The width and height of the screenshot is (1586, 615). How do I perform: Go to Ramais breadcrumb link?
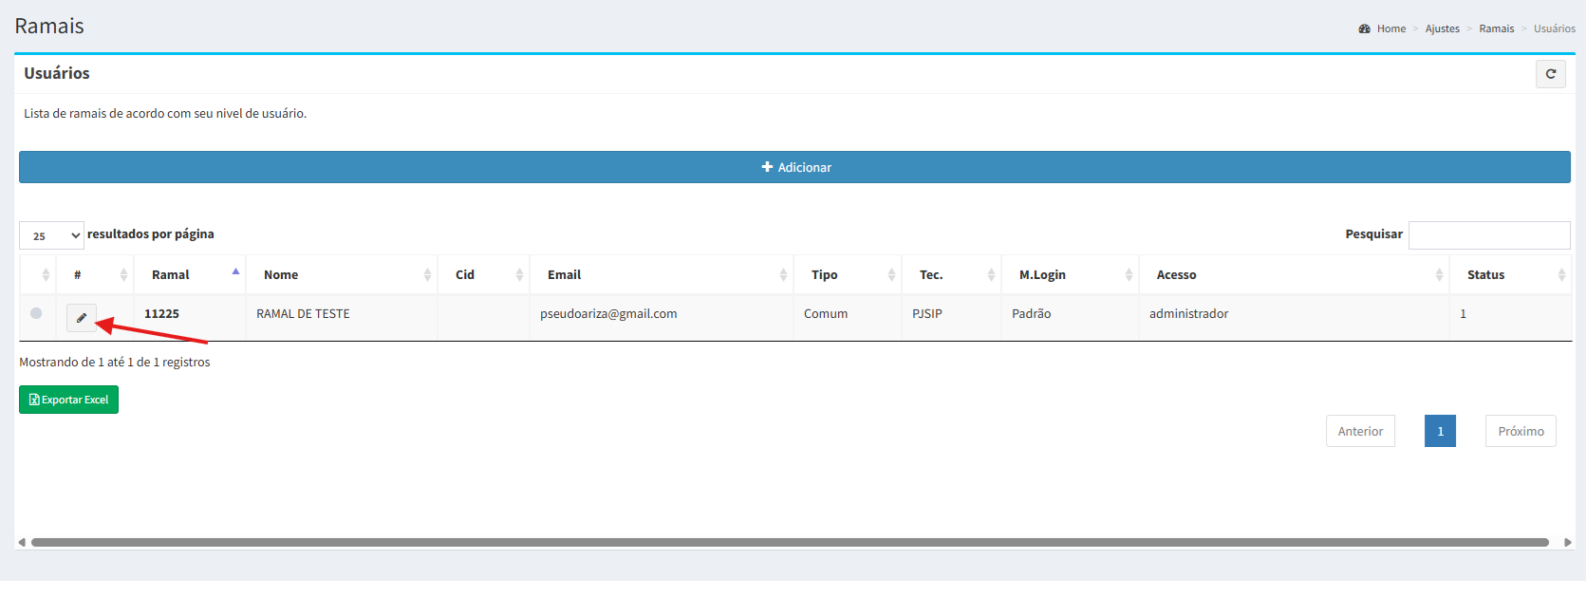pos(1496,28)
